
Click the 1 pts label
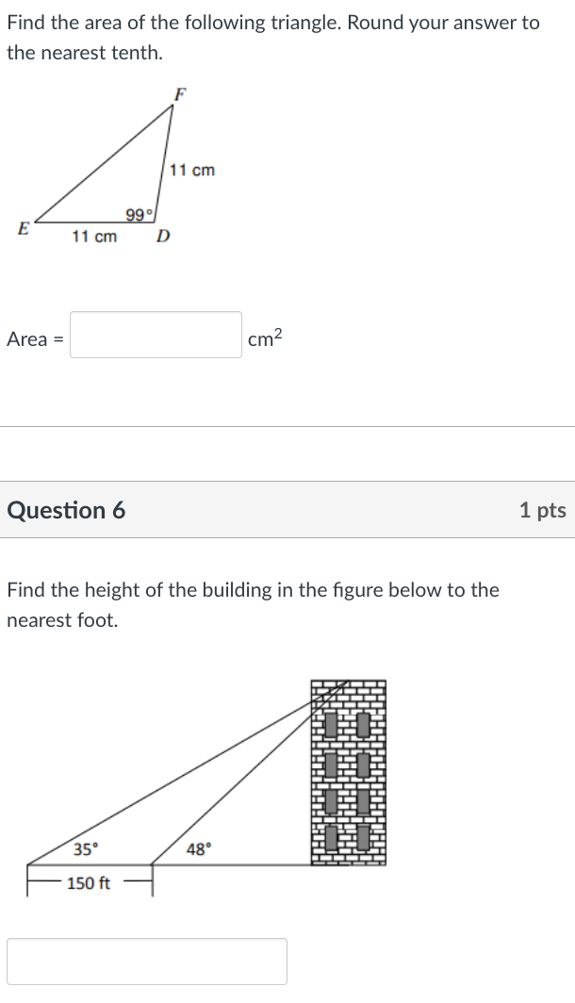pos(543,510)
